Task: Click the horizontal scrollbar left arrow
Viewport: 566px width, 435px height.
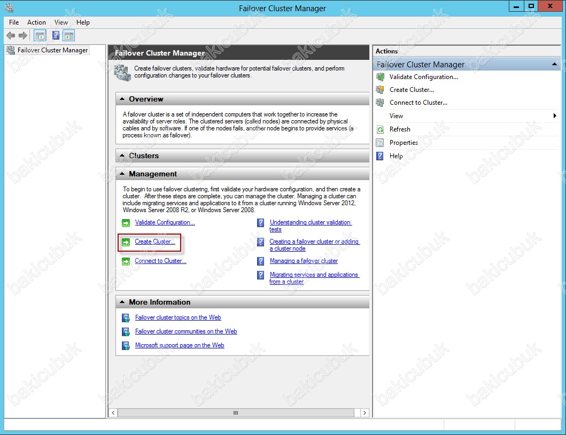Action: point(113,413)
